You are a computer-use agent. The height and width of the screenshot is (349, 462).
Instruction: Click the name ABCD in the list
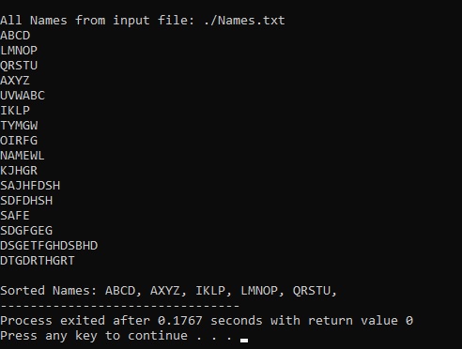coord(15,36)
